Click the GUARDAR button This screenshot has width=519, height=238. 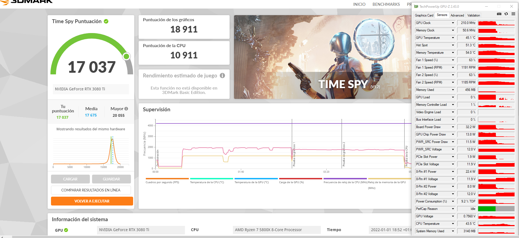[111, 179]
